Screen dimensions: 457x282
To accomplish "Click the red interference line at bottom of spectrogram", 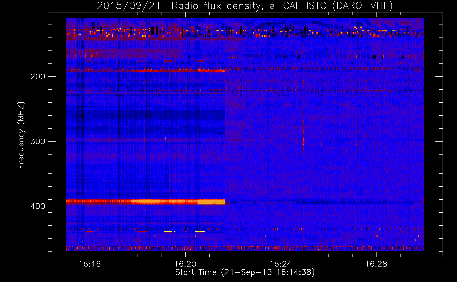I will tap(243, 247).
